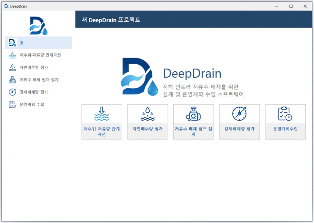Select the 저수위-저류량 관계곡선 sidebar icon
The height and width of the screenshot is (223, 314).
tap(12, 55)
